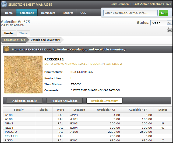Sort by the Serial# column header
The image size is (173, 143).
[x=19, y=110]
